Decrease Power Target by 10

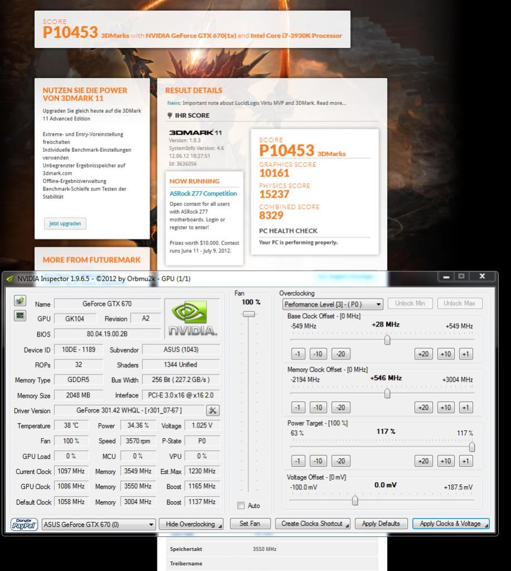[x=318, y=461]
